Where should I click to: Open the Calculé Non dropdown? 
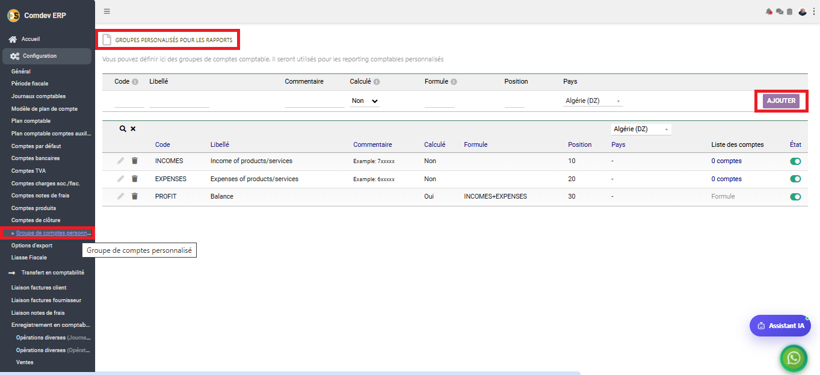[365, 101]
